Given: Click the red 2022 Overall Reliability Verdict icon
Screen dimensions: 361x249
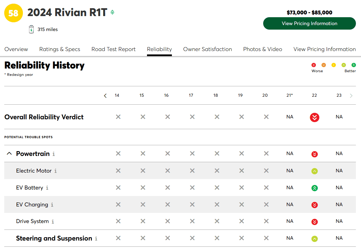Looking at the screenshot, I should [314, 117].
